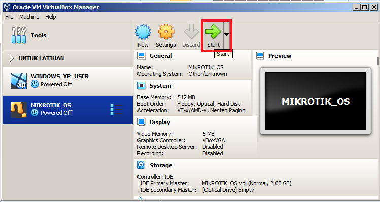The image size is (380, 202).
Task: Click the 'IDE Secondary Master:' label
Action: pos(168,190)
